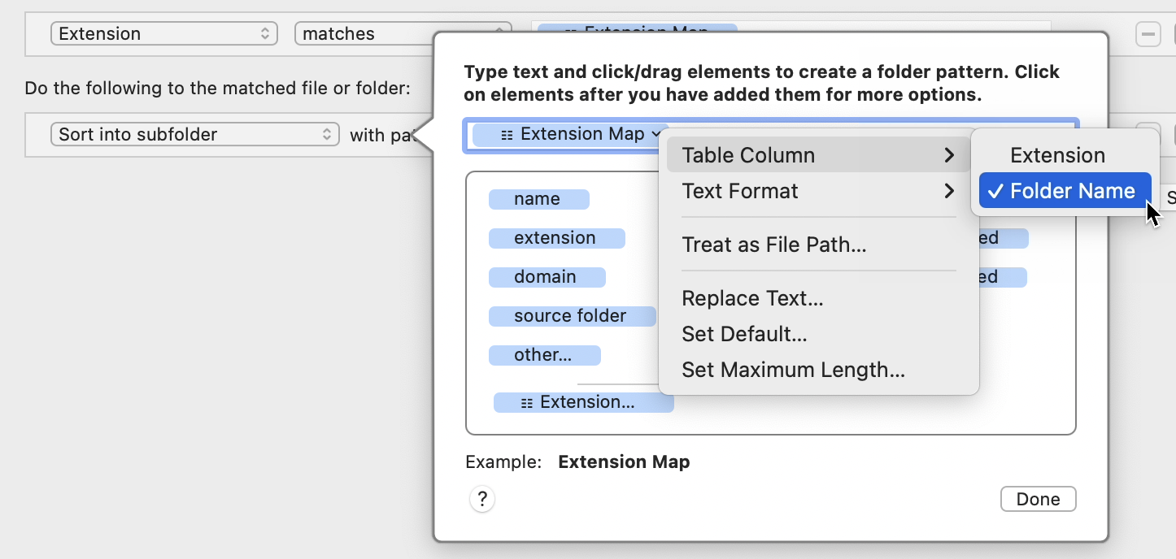The width and height of the screenshot is (1176, 559).
Task: Choose the checked Folder Name column
Action: [1065, 191]
